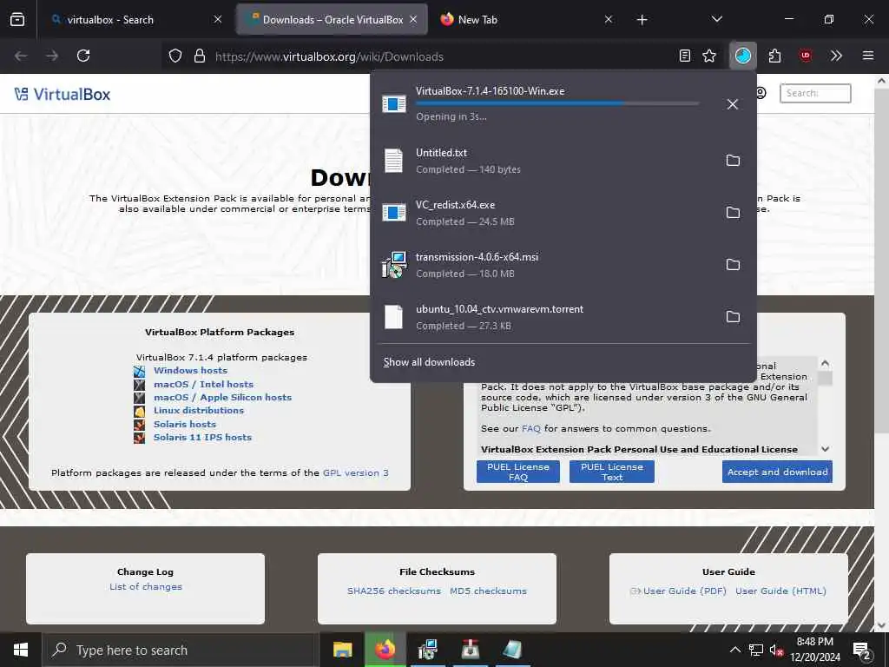Viewport: 889px width, 667px height.
Task: Open tracking protection shield icon
Action: tap(175, 56)
